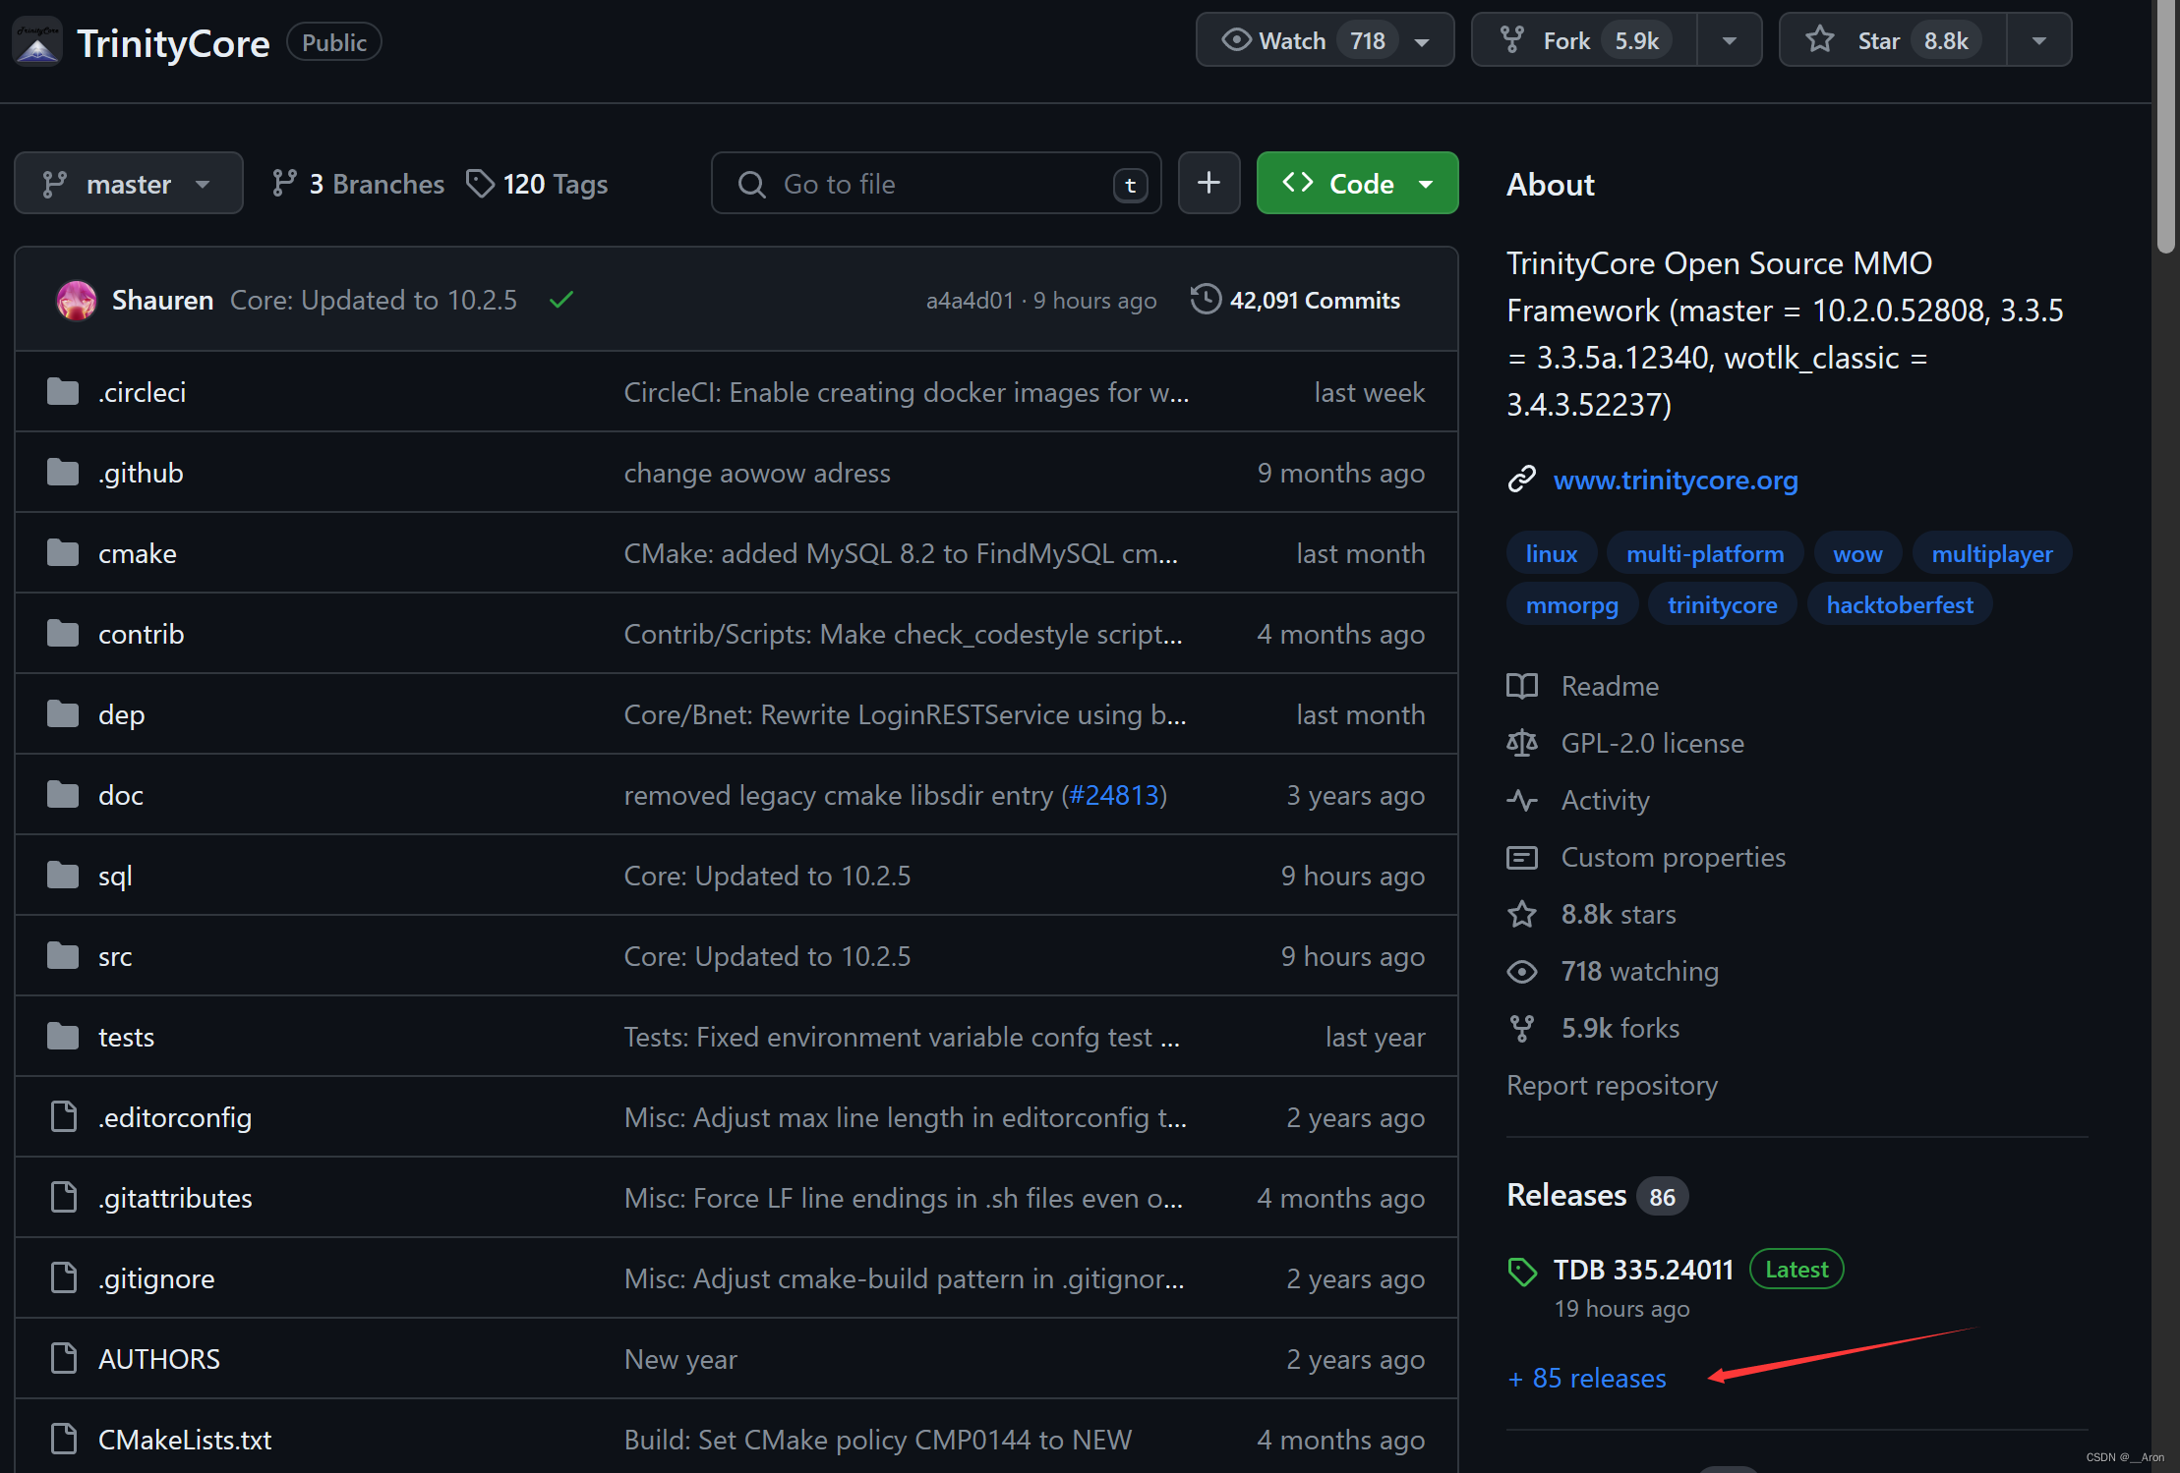The height and width of the screenshot is (1473, 2180).
Task: Click the Activity pulse icon
Action: (1521, 800)
